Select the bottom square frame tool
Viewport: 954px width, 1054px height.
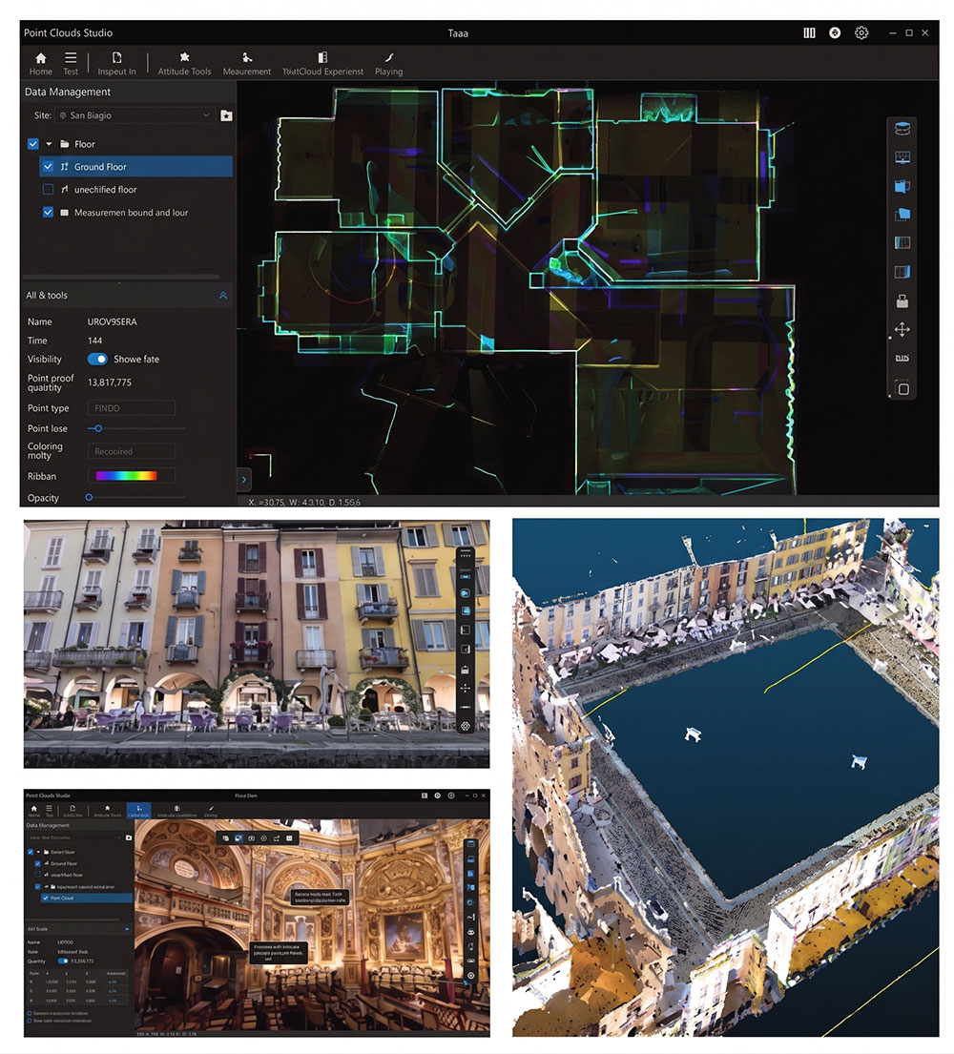[x=902, y=388]
